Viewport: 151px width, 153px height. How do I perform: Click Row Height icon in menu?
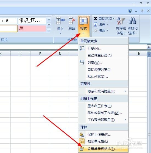(x=82, y=48)
